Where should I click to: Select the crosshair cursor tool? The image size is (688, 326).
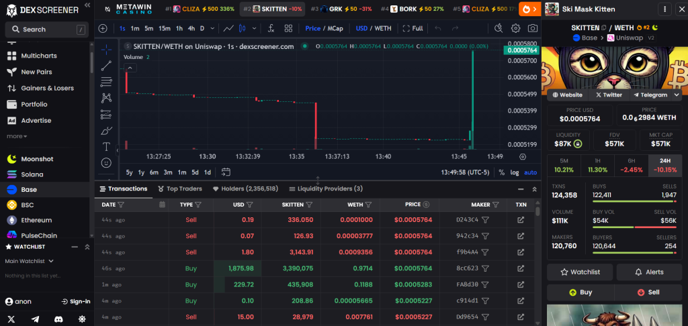click(x=106, y=50)
